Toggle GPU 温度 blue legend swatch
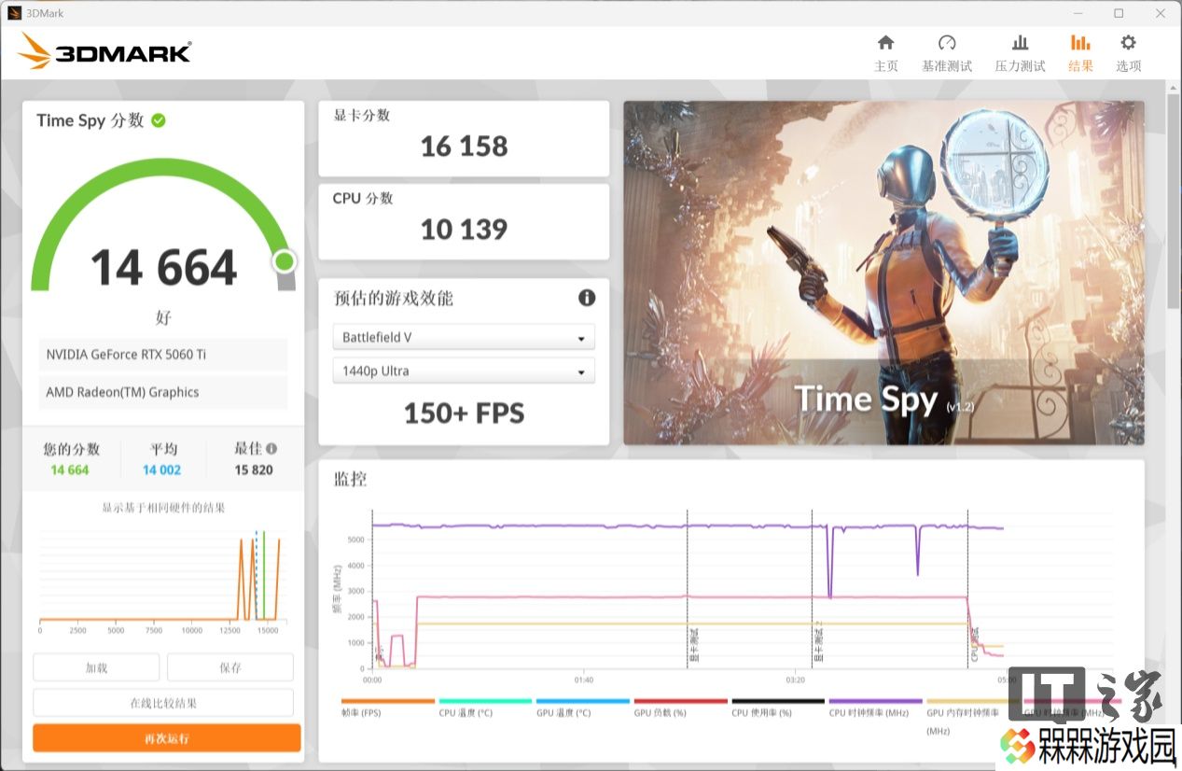This screenshot has height=771, width=1182. click(583, 701)
